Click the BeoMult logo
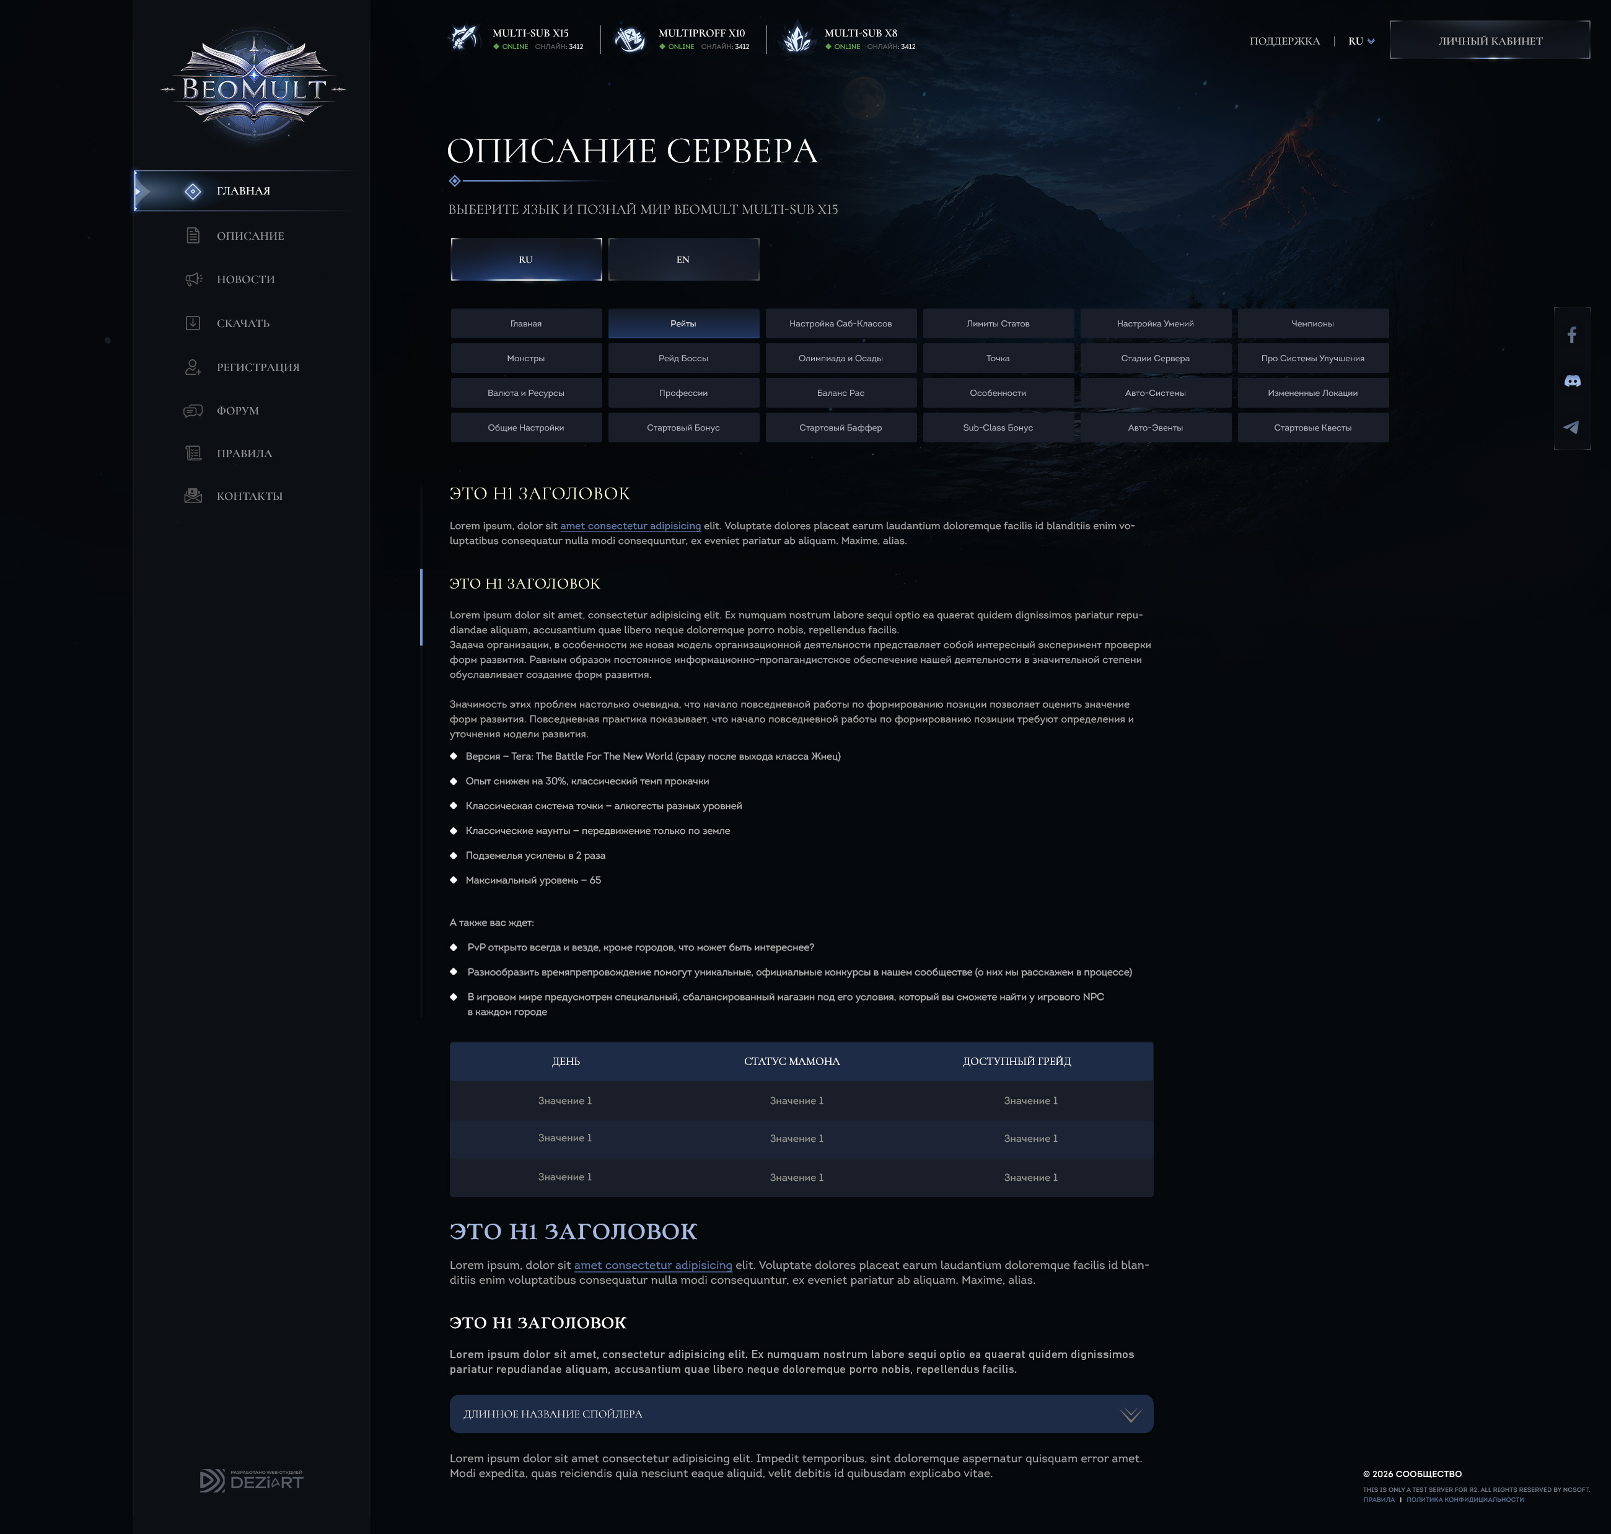 pyautogui.click(x=253, y=87)
